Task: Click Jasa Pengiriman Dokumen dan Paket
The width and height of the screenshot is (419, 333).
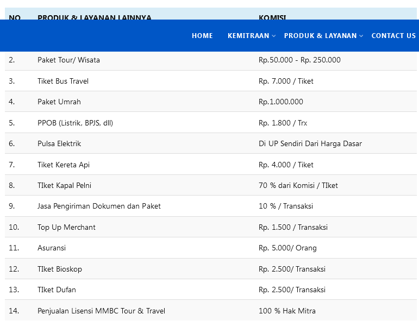Action: tap(99, 206)
